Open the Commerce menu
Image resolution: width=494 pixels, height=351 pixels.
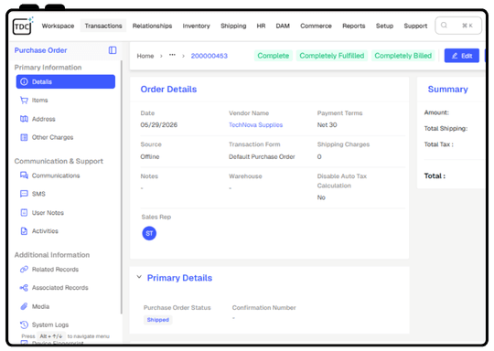coord(316,26)
